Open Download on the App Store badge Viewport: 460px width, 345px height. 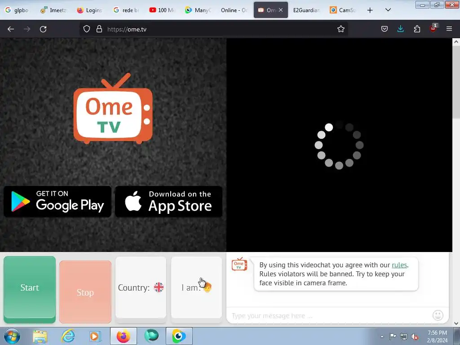pos(169,202)
